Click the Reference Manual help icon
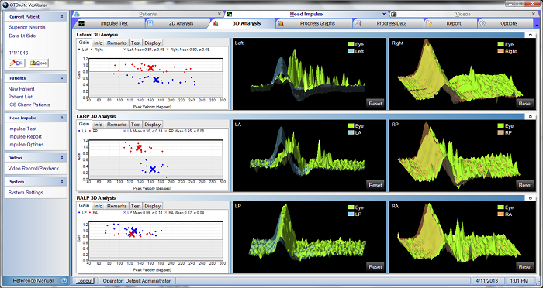Viewport: 543px width, 288px height. pyautogui.click(x=64, y=281)
